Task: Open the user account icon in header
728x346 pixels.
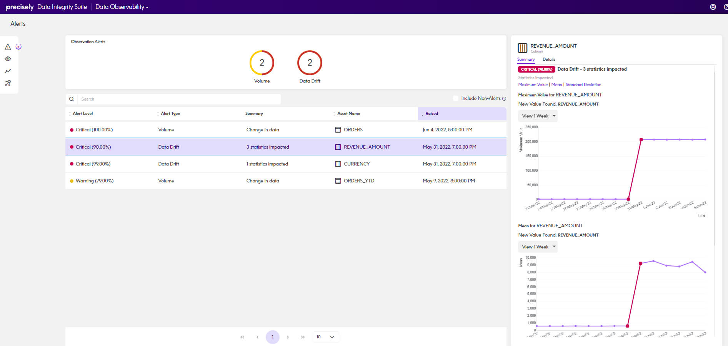Action: click(713, 7)
